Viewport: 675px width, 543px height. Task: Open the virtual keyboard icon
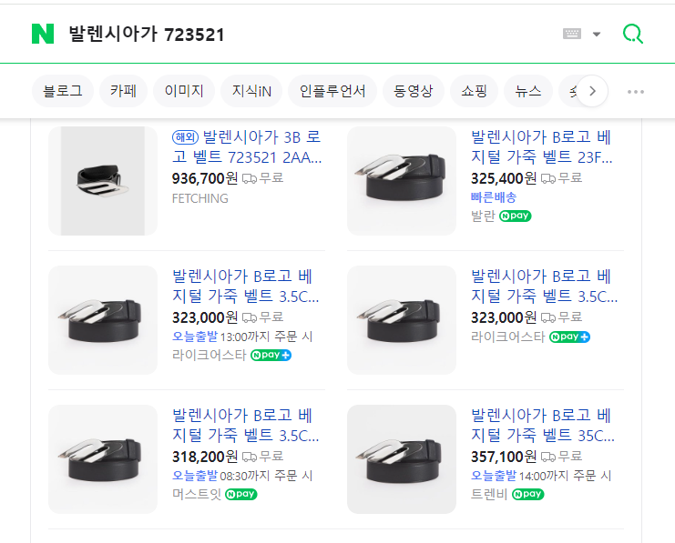pos(572,34)
